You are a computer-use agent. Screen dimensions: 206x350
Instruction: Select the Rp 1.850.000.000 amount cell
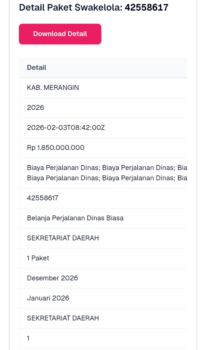(103, 148)
